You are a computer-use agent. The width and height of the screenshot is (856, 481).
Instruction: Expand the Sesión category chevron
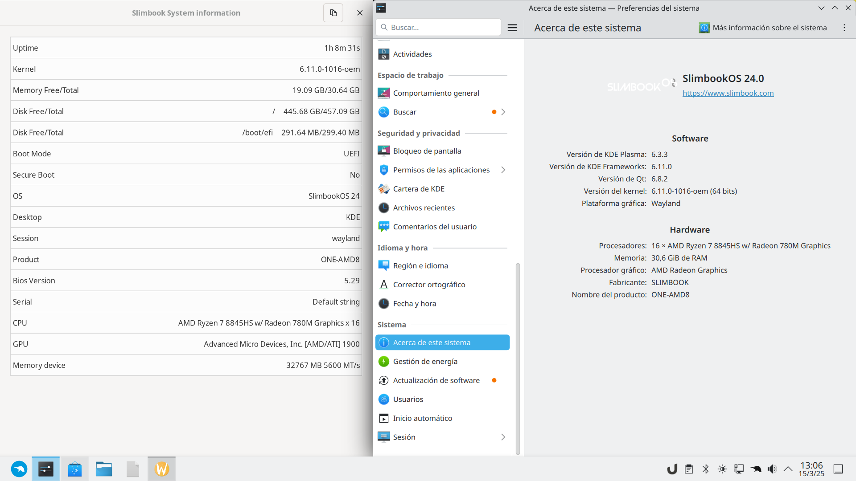503,437
